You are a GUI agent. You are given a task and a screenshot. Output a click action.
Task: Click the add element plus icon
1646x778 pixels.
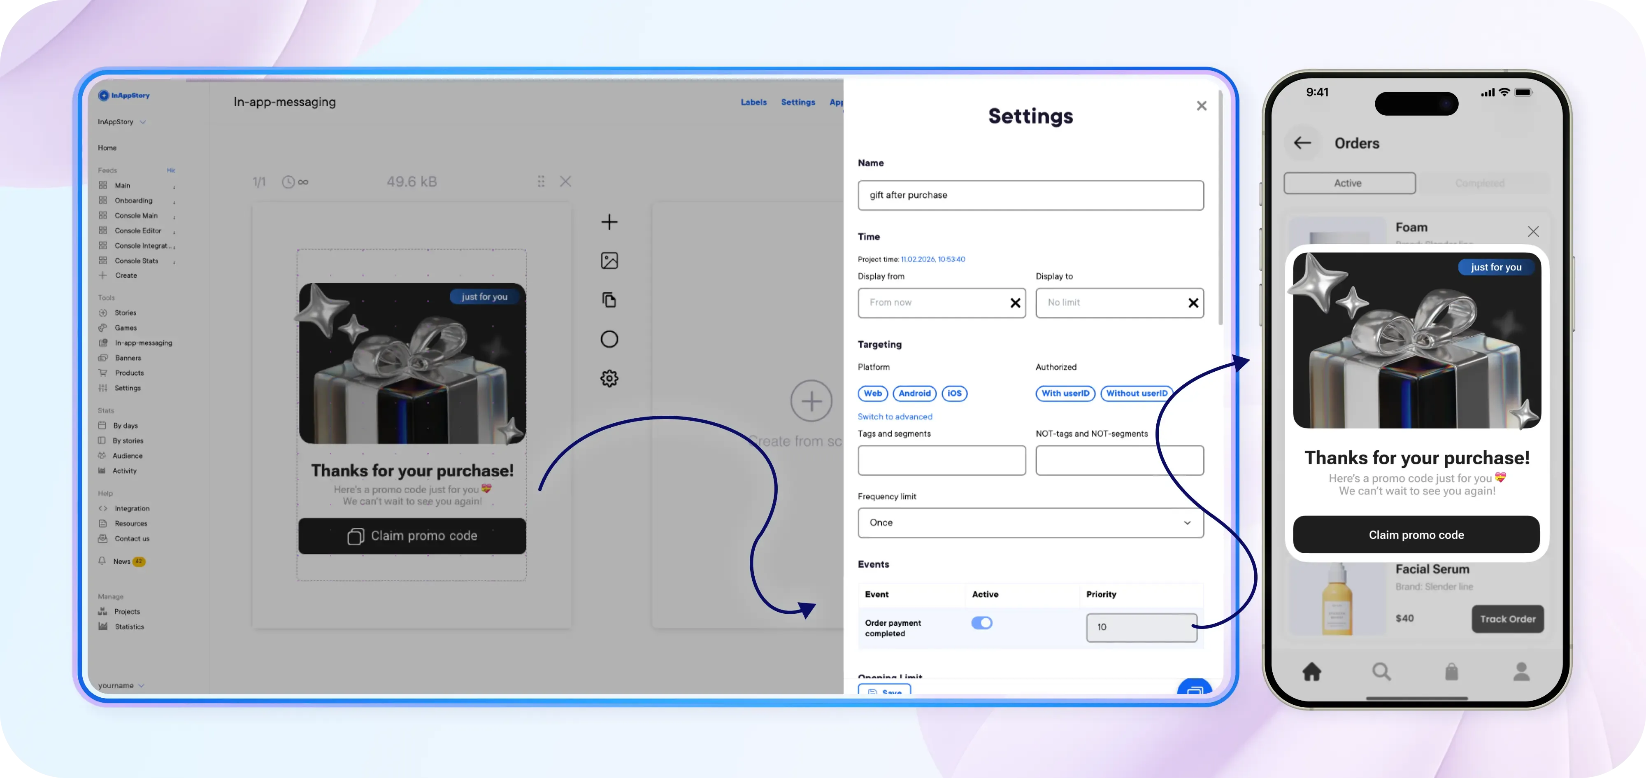point(609,222)
